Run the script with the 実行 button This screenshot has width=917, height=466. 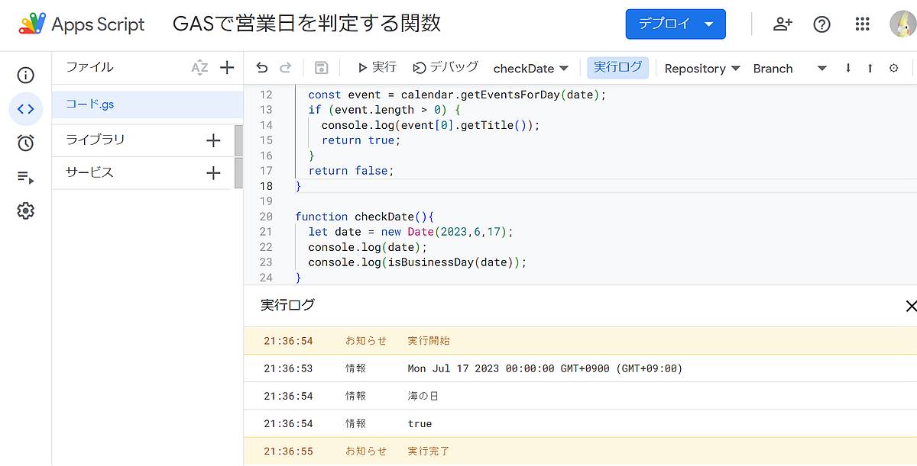375,67
